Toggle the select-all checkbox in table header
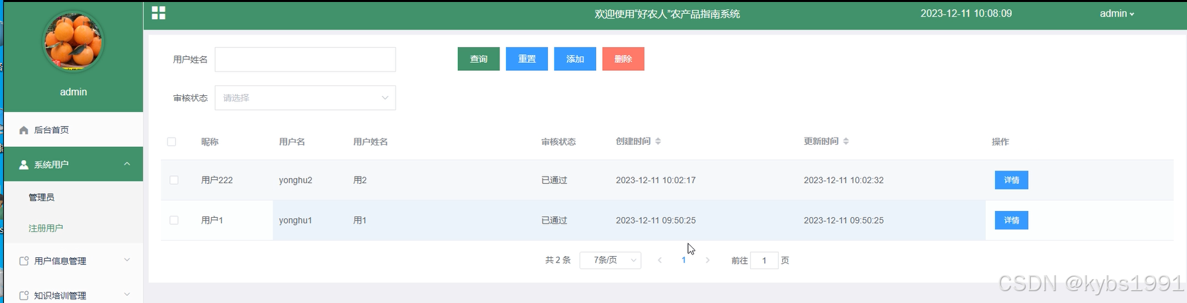The height and width of the screenshot is (303, 1187). 171,142
